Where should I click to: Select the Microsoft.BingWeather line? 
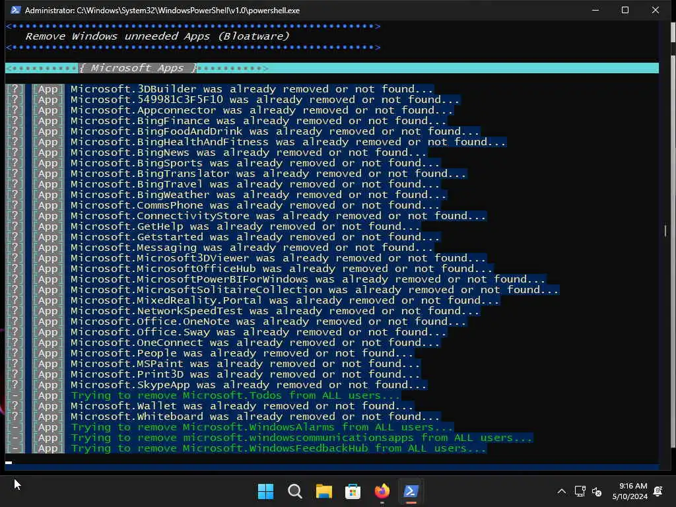click(258, 195)
